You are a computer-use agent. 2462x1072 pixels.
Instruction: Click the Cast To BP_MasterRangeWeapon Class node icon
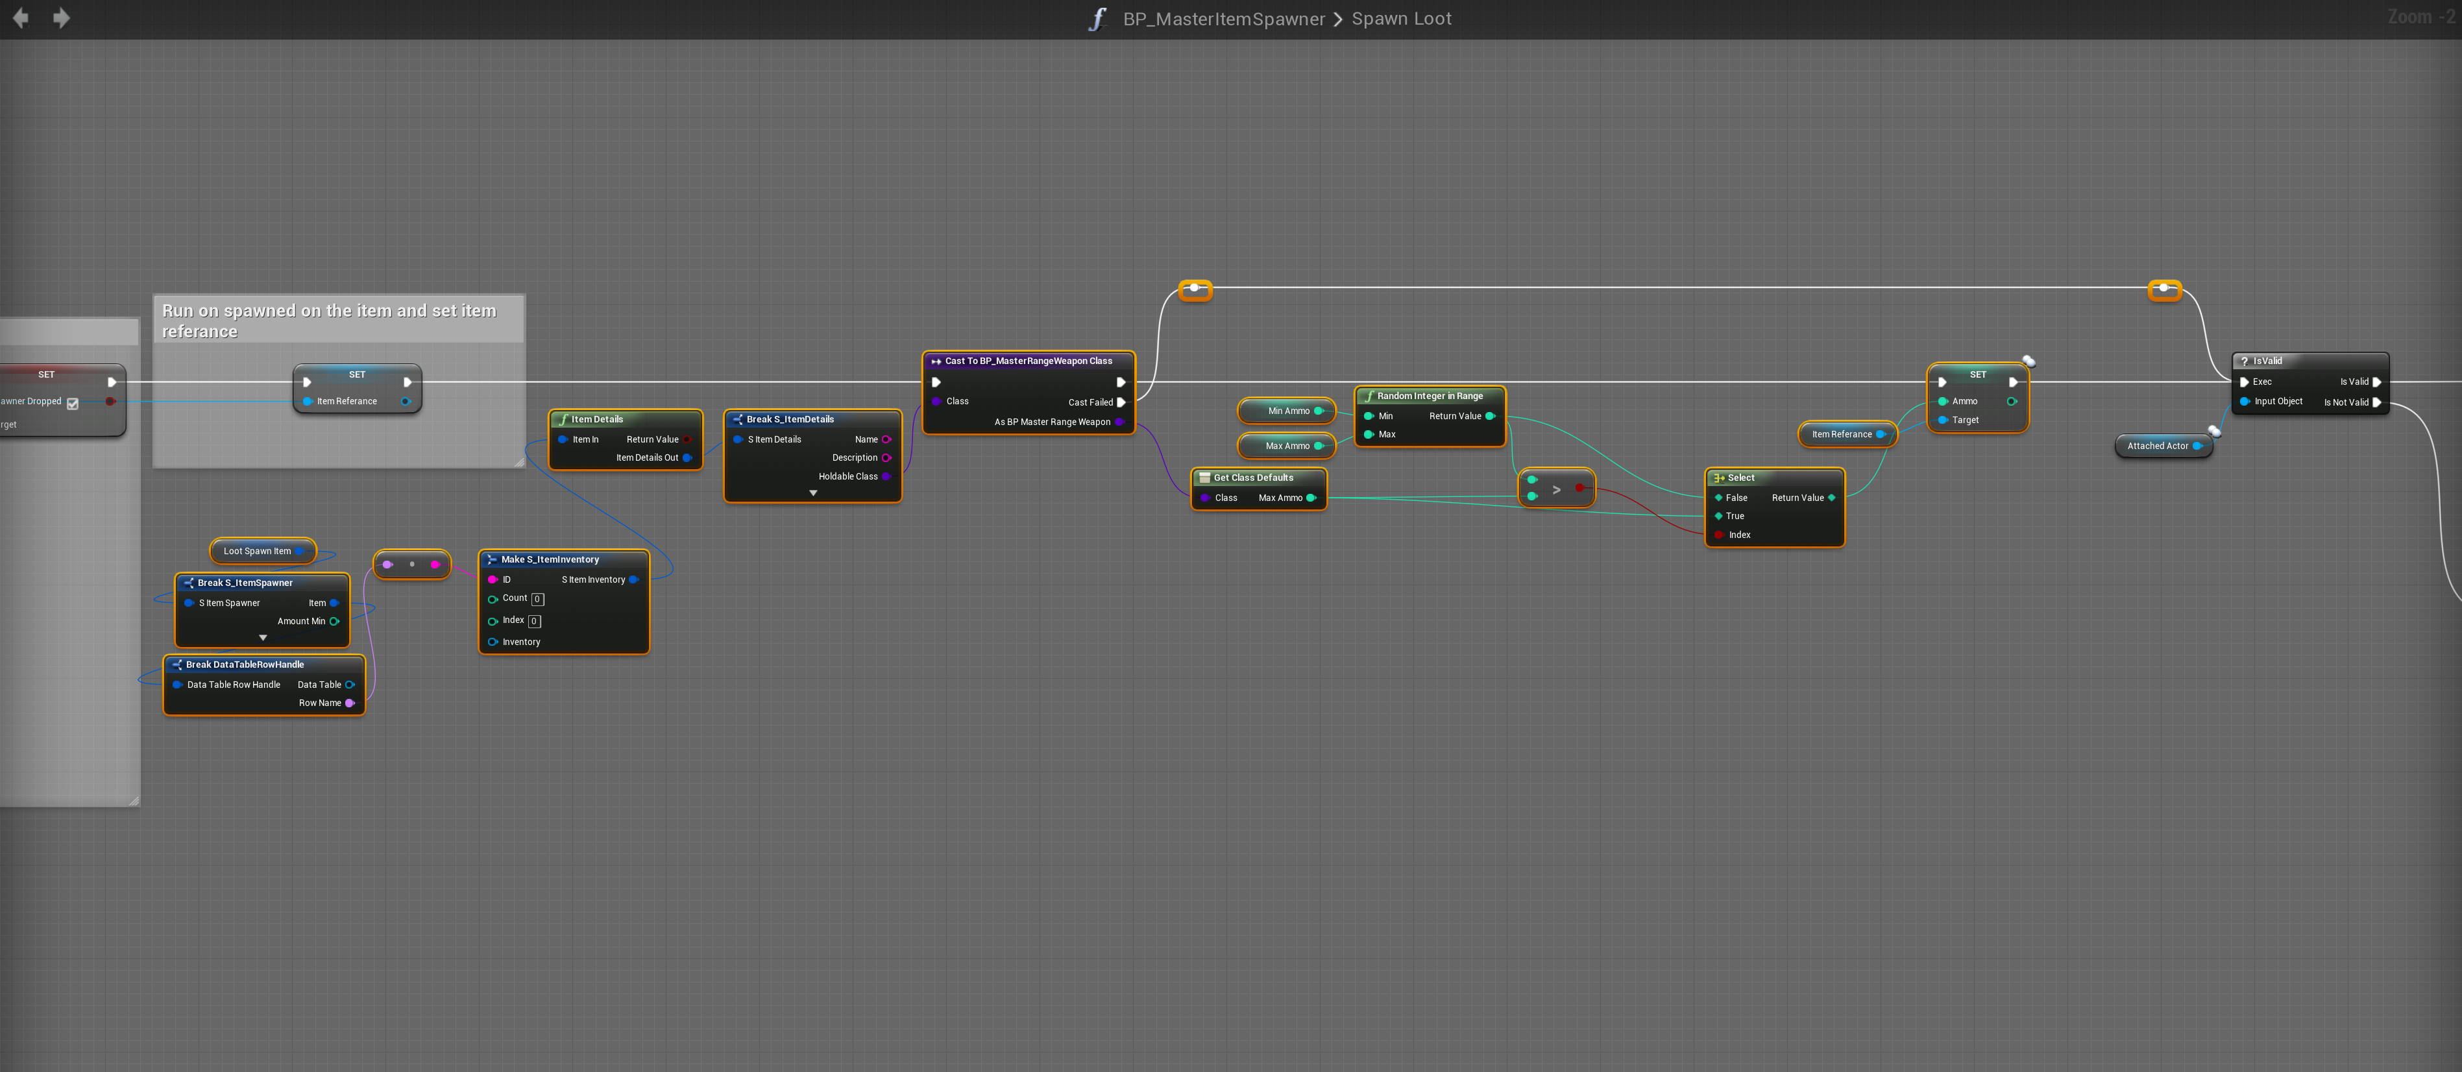tap(936, 361)
